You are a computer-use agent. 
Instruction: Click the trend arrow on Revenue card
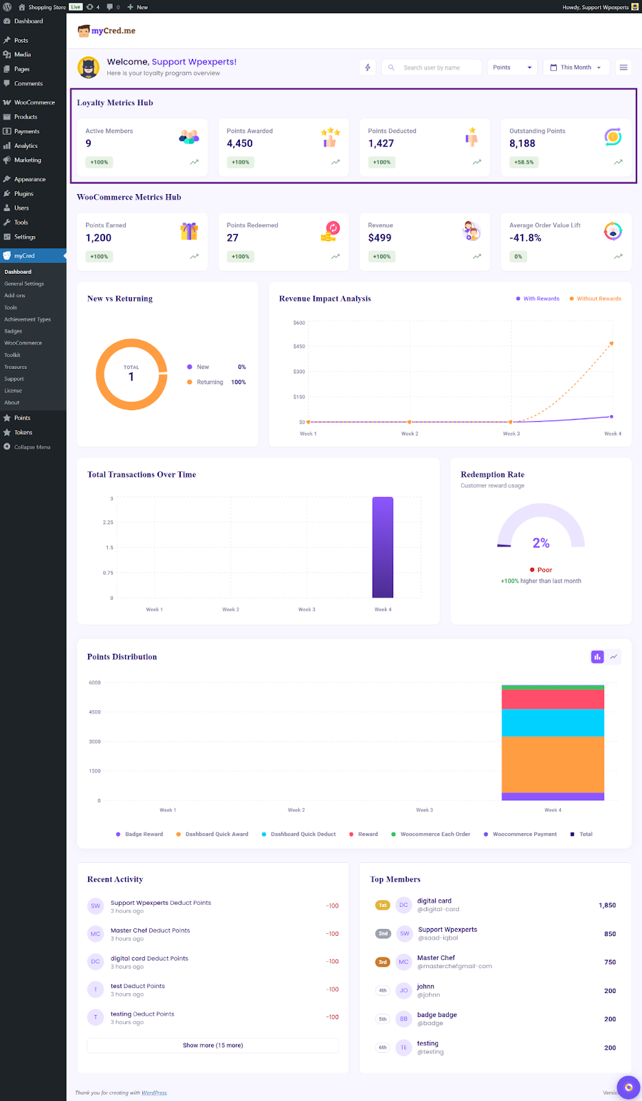477,257
